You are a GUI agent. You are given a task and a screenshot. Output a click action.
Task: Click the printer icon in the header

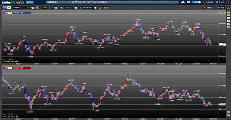click(183, 2)
